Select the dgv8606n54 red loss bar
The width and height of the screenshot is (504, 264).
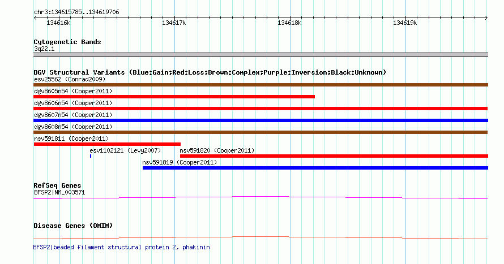tap(260, 109)
